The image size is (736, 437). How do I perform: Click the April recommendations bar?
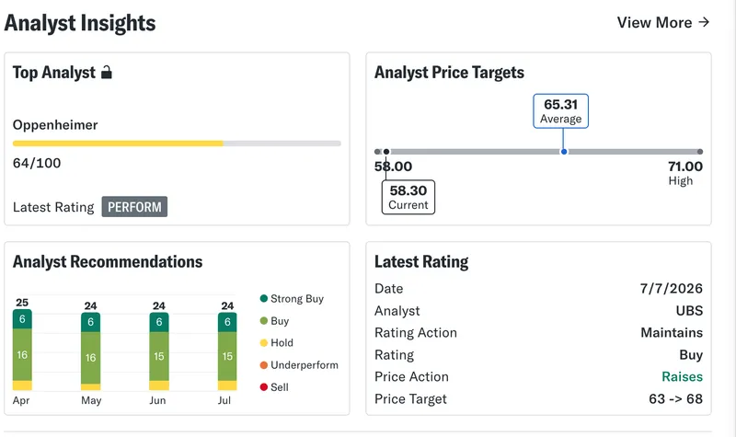[22, 350]
